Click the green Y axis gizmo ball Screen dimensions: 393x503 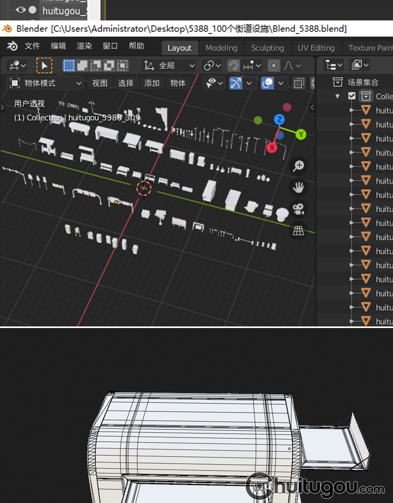click(301, 135)
